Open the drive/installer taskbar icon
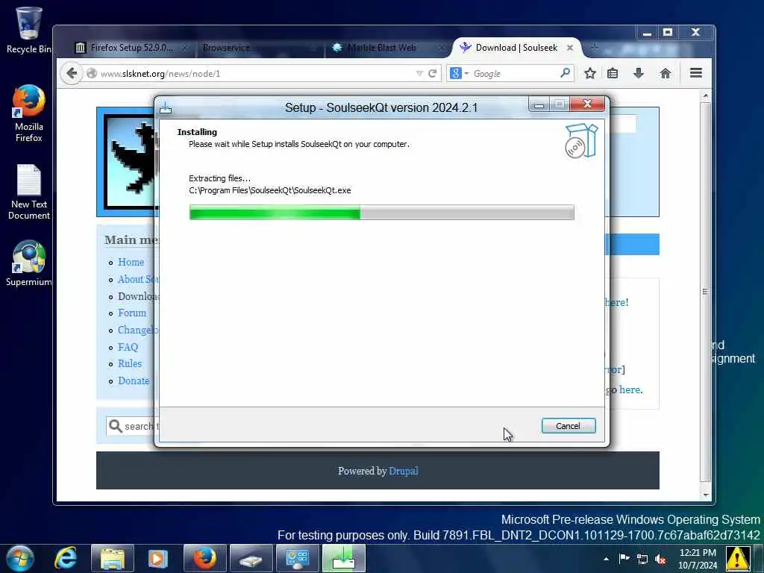 pos(251,558)
